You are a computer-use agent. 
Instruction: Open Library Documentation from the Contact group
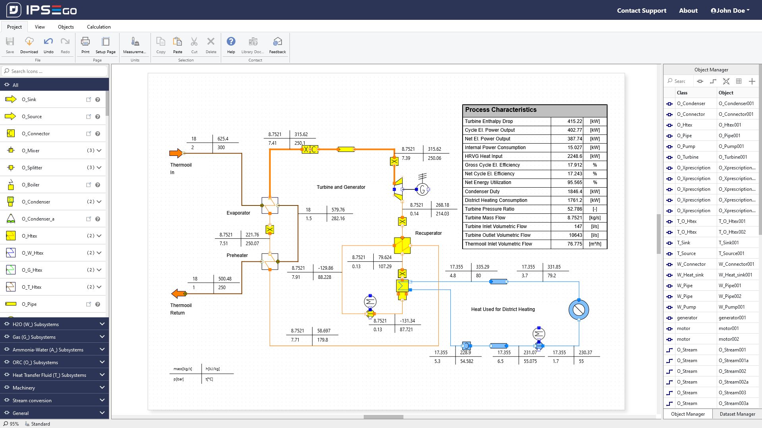(253, 45)
